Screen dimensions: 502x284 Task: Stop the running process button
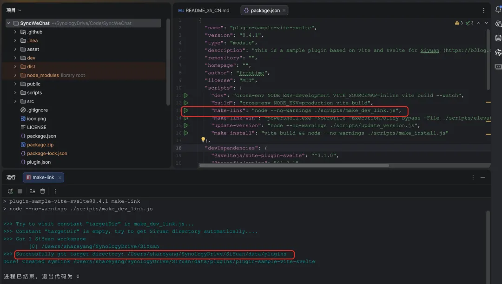pos(20,191)
